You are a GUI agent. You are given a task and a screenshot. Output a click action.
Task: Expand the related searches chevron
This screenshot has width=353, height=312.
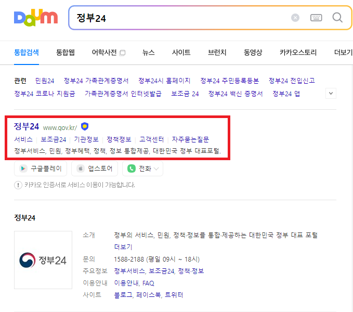point(331,93)
